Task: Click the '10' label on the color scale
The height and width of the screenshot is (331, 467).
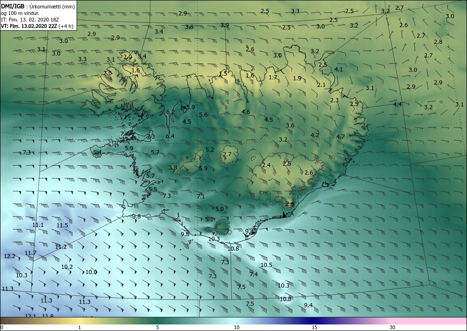Action: pos(236,327)
